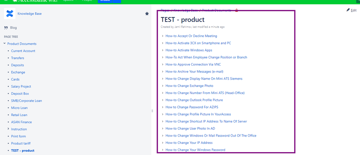Expand chevron next to How-to Activate 3CX on Smartphone
The height and width of the screenshot is (155, 360).
click(163, 43)
